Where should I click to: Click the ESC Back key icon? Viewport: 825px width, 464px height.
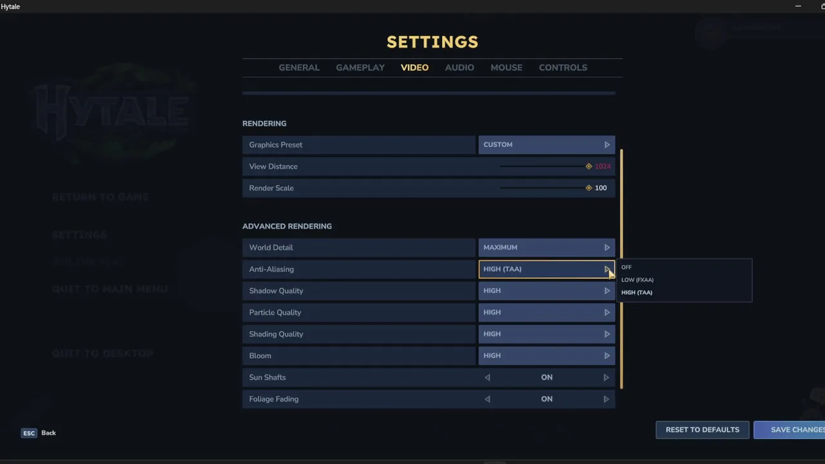coord(29,433)
